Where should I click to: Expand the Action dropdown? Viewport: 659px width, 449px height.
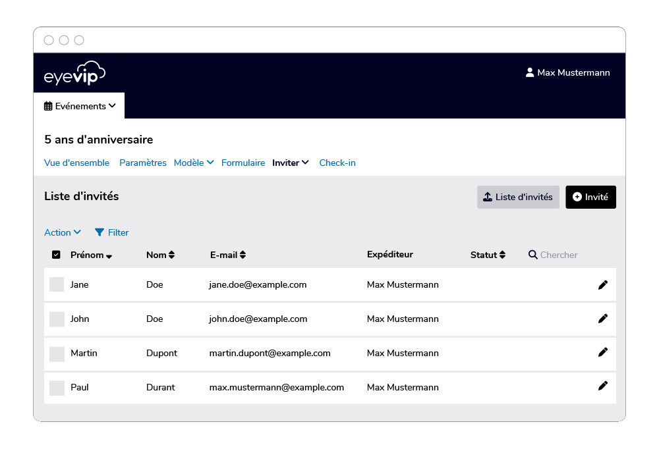click(62, 232)
